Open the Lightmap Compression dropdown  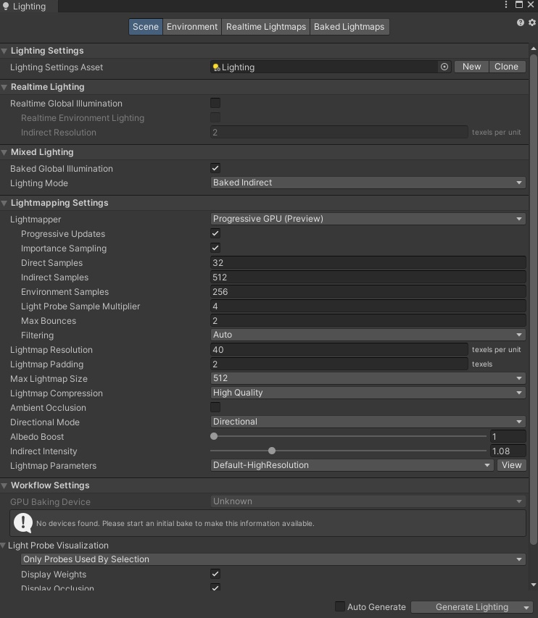[x=368, y=393]
